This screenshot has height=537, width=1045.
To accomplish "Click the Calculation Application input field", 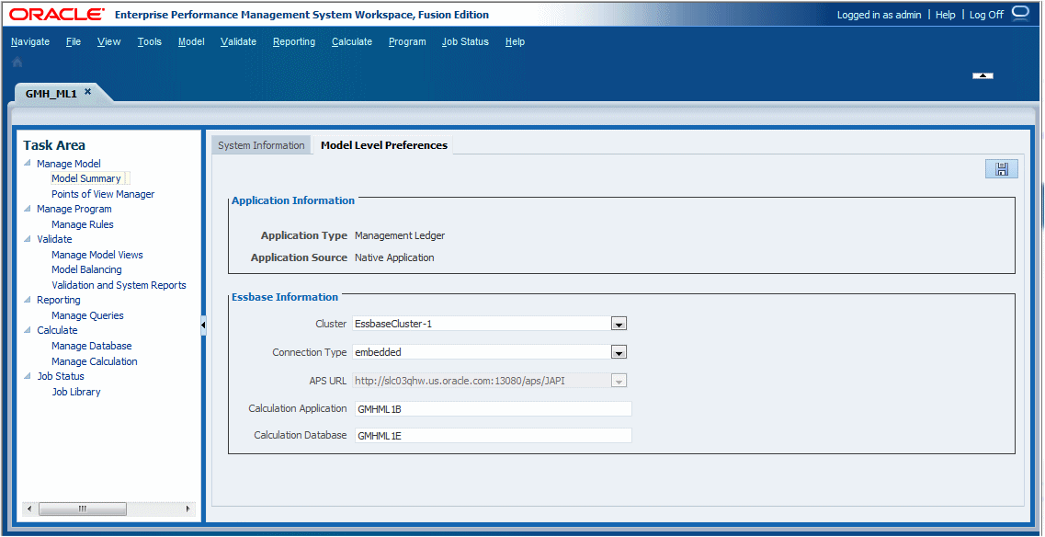I will pos(492,409).
